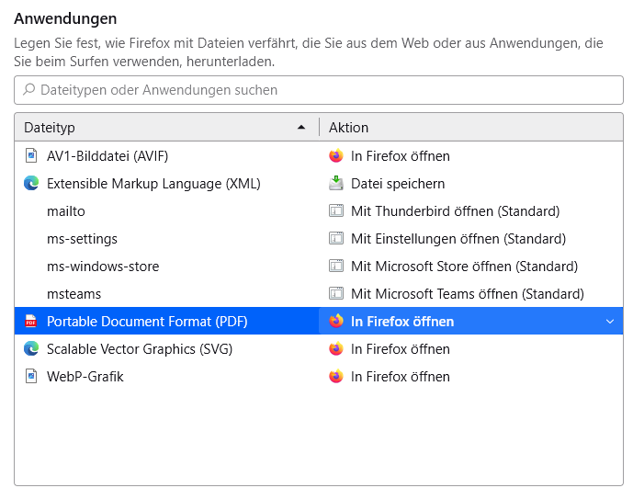
Task: Select the msteams row
Action: coord(73,294)
